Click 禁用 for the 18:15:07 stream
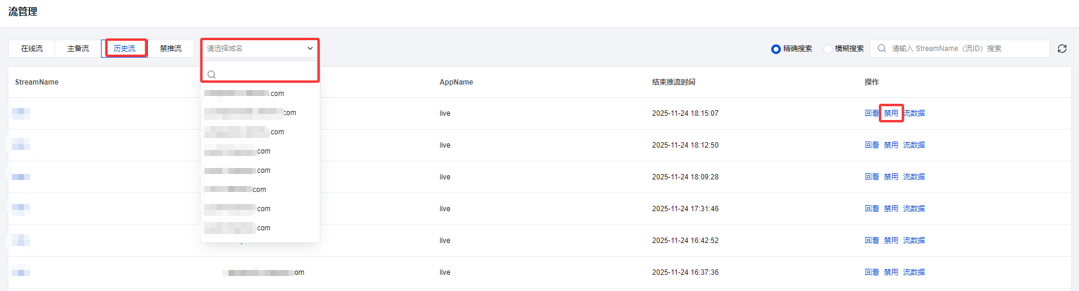The width and height of the screenshot is (1079, 291). click(891, 113)
